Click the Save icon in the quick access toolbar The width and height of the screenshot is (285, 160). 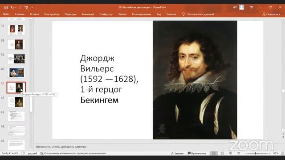pyautogui.click(x=6, y=8)
